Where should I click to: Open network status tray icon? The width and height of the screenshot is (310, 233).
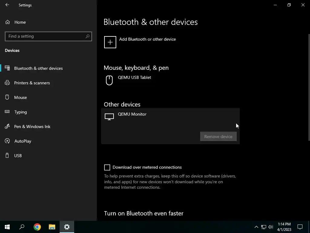(x=264, y=227)
